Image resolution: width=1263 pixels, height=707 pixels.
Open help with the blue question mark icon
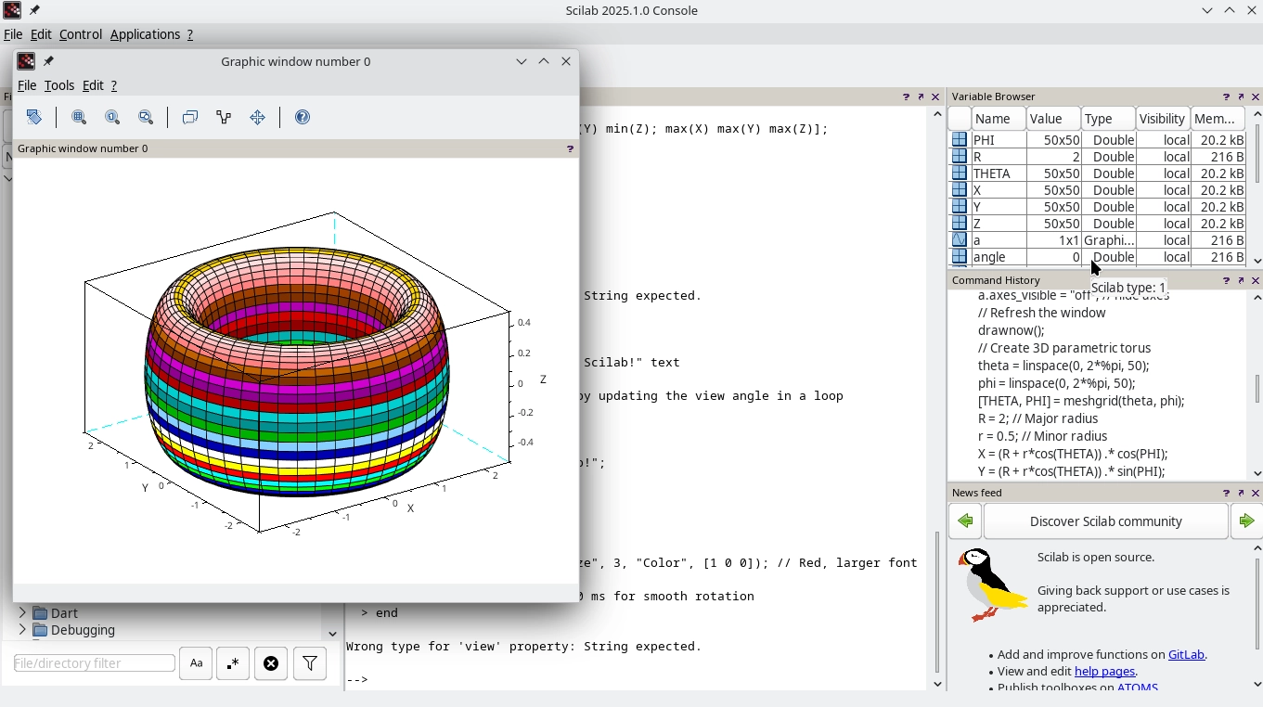(x=303, y=118)
